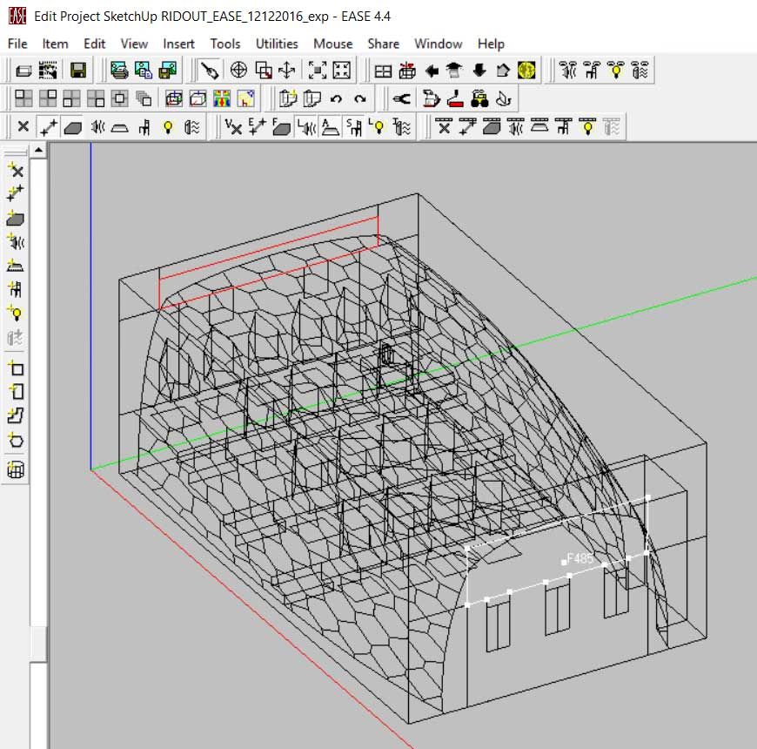Click insert audience area icon in left sidebar
The height and width of the screenshot is (749, 757).
pyautogui.click(x=16, y=266)
